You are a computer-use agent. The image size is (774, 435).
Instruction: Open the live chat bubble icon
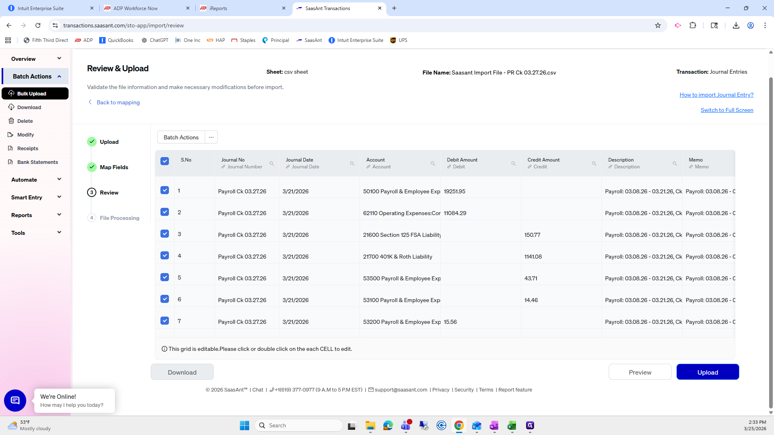(x=15, y=400)
